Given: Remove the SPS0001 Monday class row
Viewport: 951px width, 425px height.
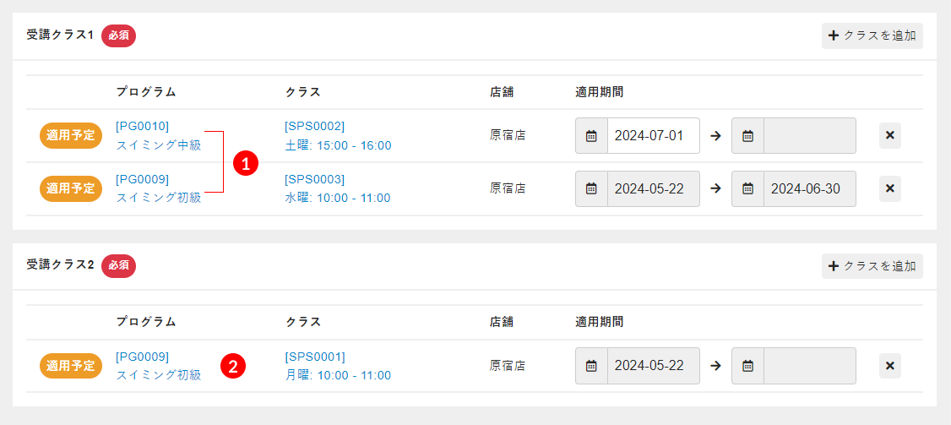Looking at the screenshot, I should [889, 366].
